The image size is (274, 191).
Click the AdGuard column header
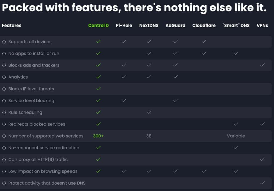pyautogui.click(x=175, y=25)
